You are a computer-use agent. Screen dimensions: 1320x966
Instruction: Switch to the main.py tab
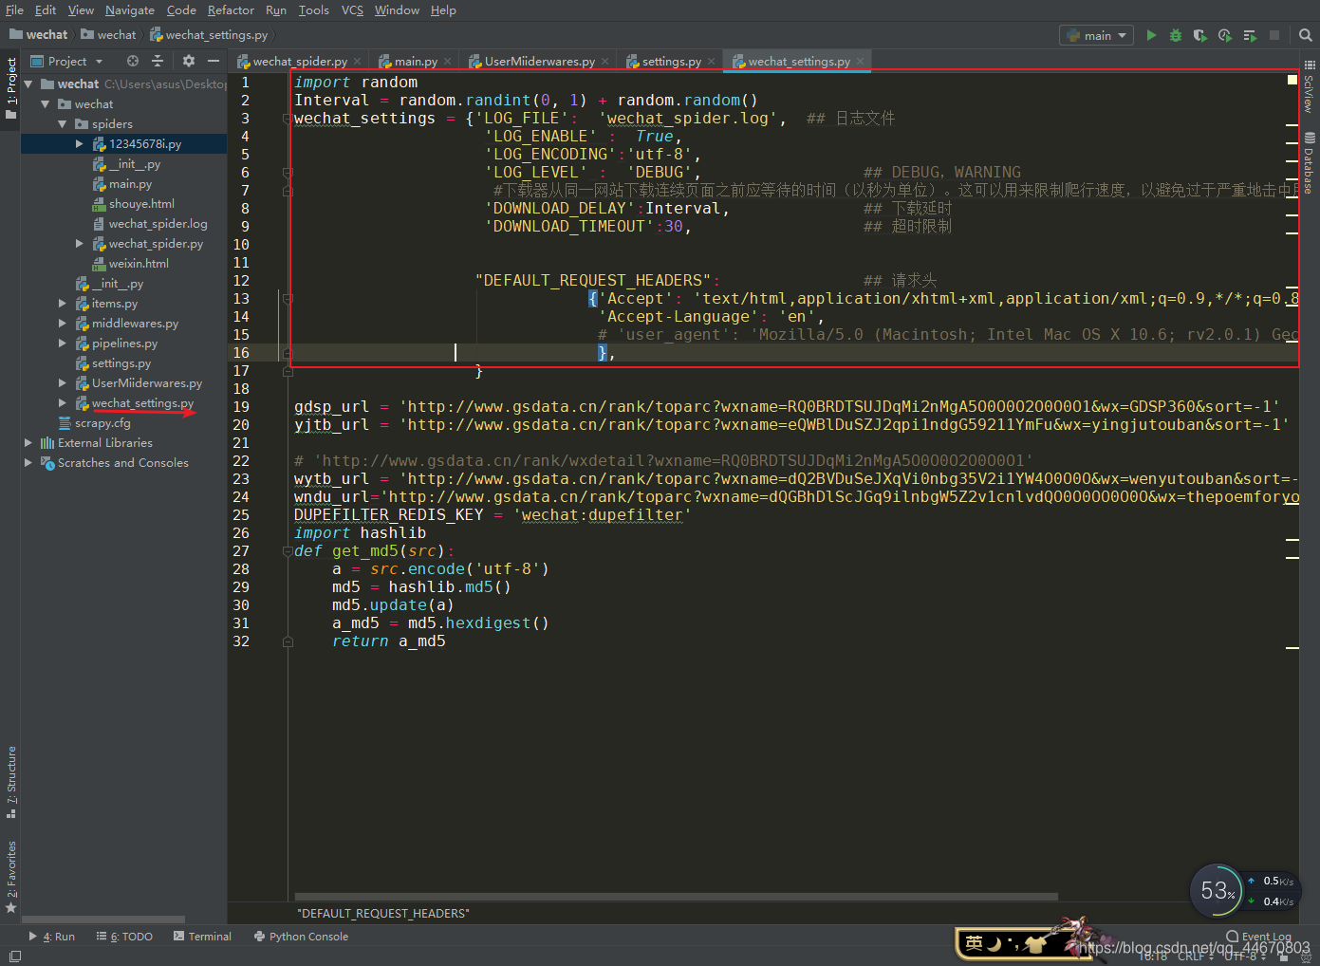tap(416, 62)
